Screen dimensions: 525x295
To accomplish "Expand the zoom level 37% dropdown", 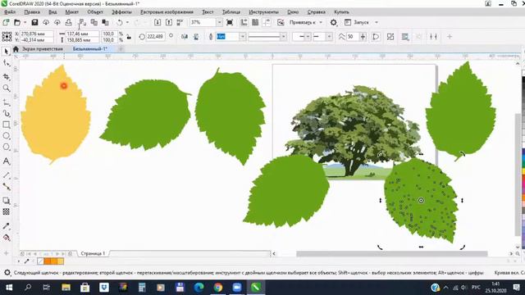I will [219, 22].
